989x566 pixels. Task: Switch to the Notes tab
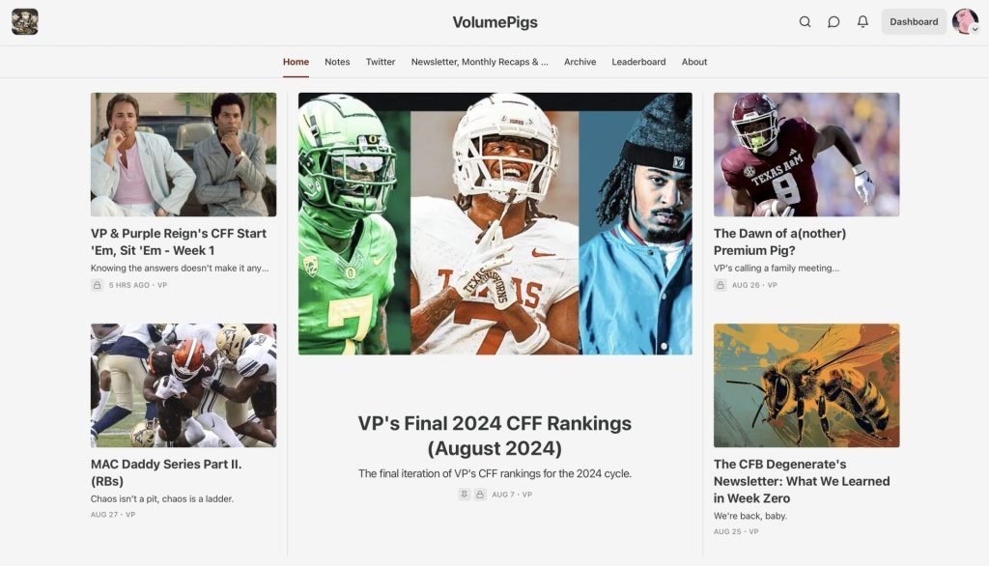337,62
